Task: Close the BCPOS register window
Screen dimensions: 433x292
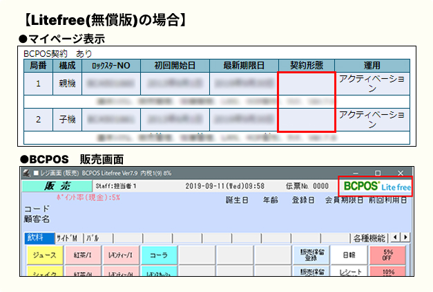Action: pyautogui.click(x=401, y=172)
